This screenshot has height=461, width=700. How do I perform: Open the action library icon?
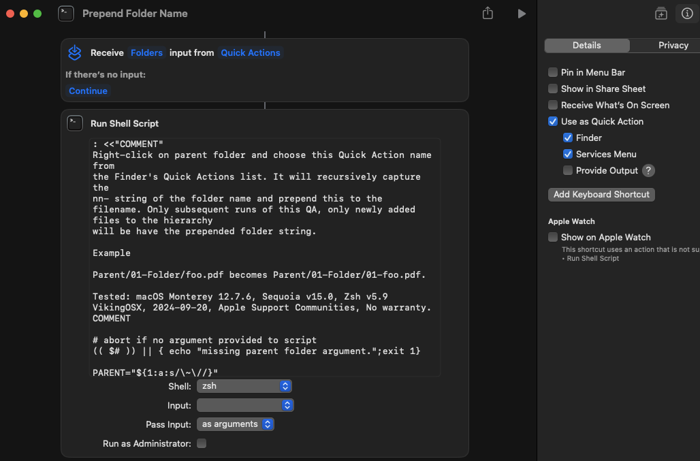661,14
